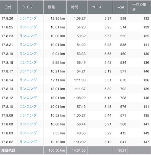Click total time 14:51:53
The height and width of the screenshot is (155, 151).
pyautogui.click(x=79, y=150)
